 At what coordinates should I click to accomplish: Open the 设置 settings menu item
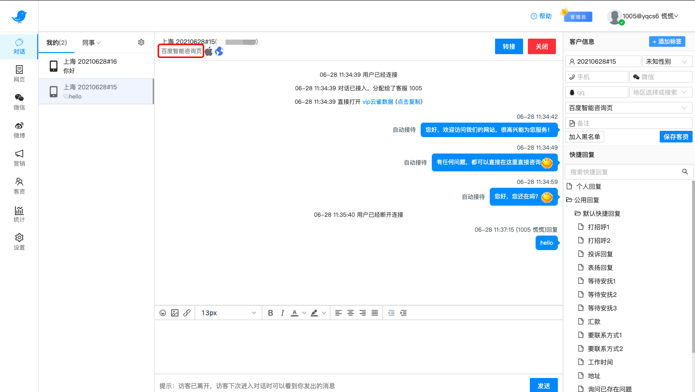coord(19,241)
